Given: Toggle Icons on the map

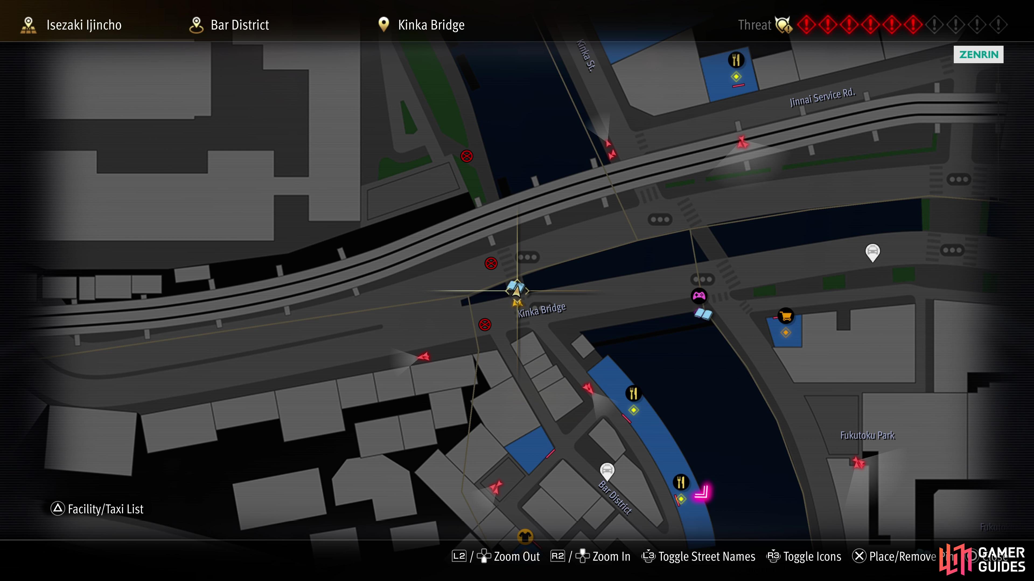Looking at the screenshot, I should coord(804,557).
